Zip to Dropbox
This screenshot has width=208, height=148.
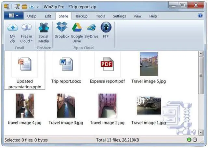pyautogui.click(x=62, y=27)
